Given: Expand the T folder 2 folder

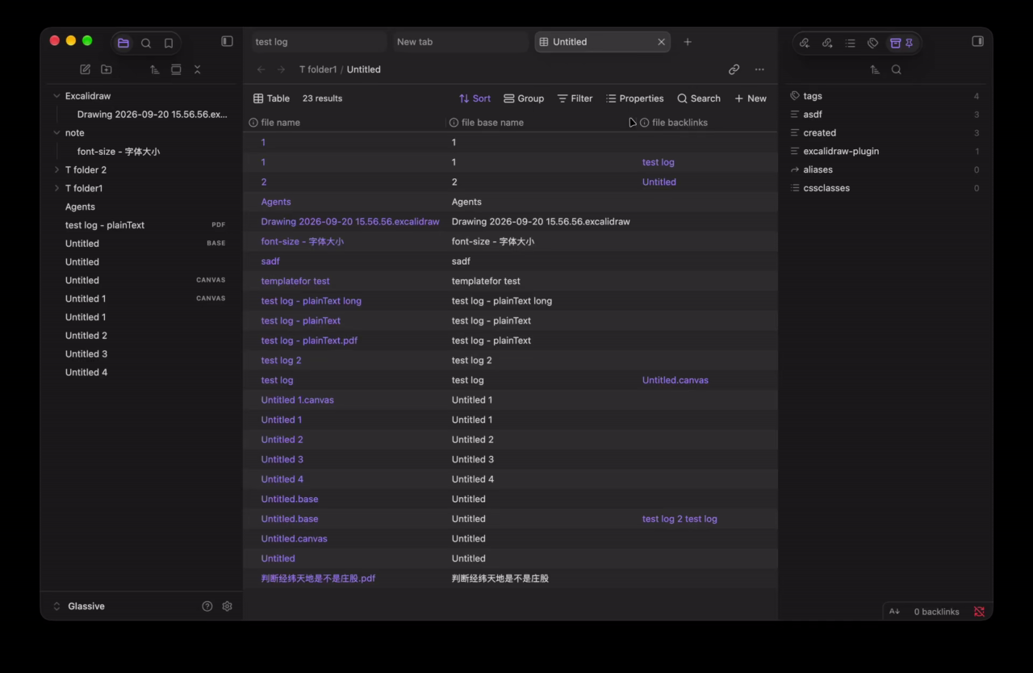Looking at the screenshot, I should click(x=56, y=170).
